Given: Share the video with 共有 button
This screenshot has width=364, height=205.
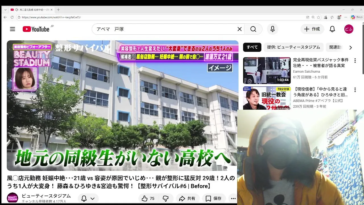Looking at the screenshot, I should pos(187,198).
